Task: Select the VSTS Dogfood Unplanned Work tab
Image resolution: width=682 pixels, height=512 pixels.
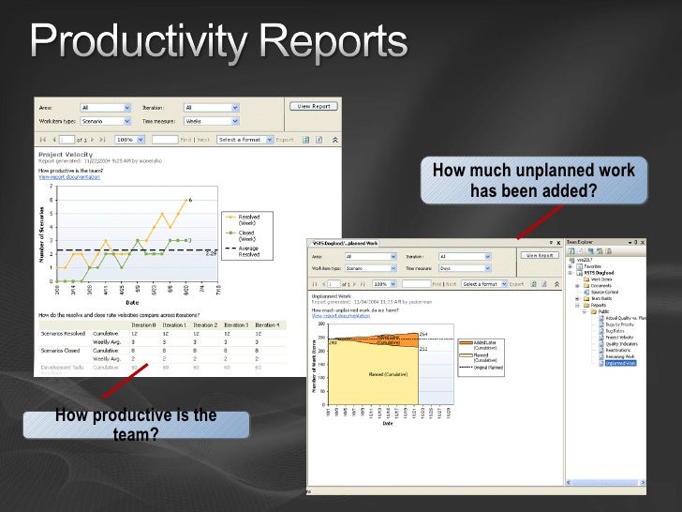Action: pos(344,244)
